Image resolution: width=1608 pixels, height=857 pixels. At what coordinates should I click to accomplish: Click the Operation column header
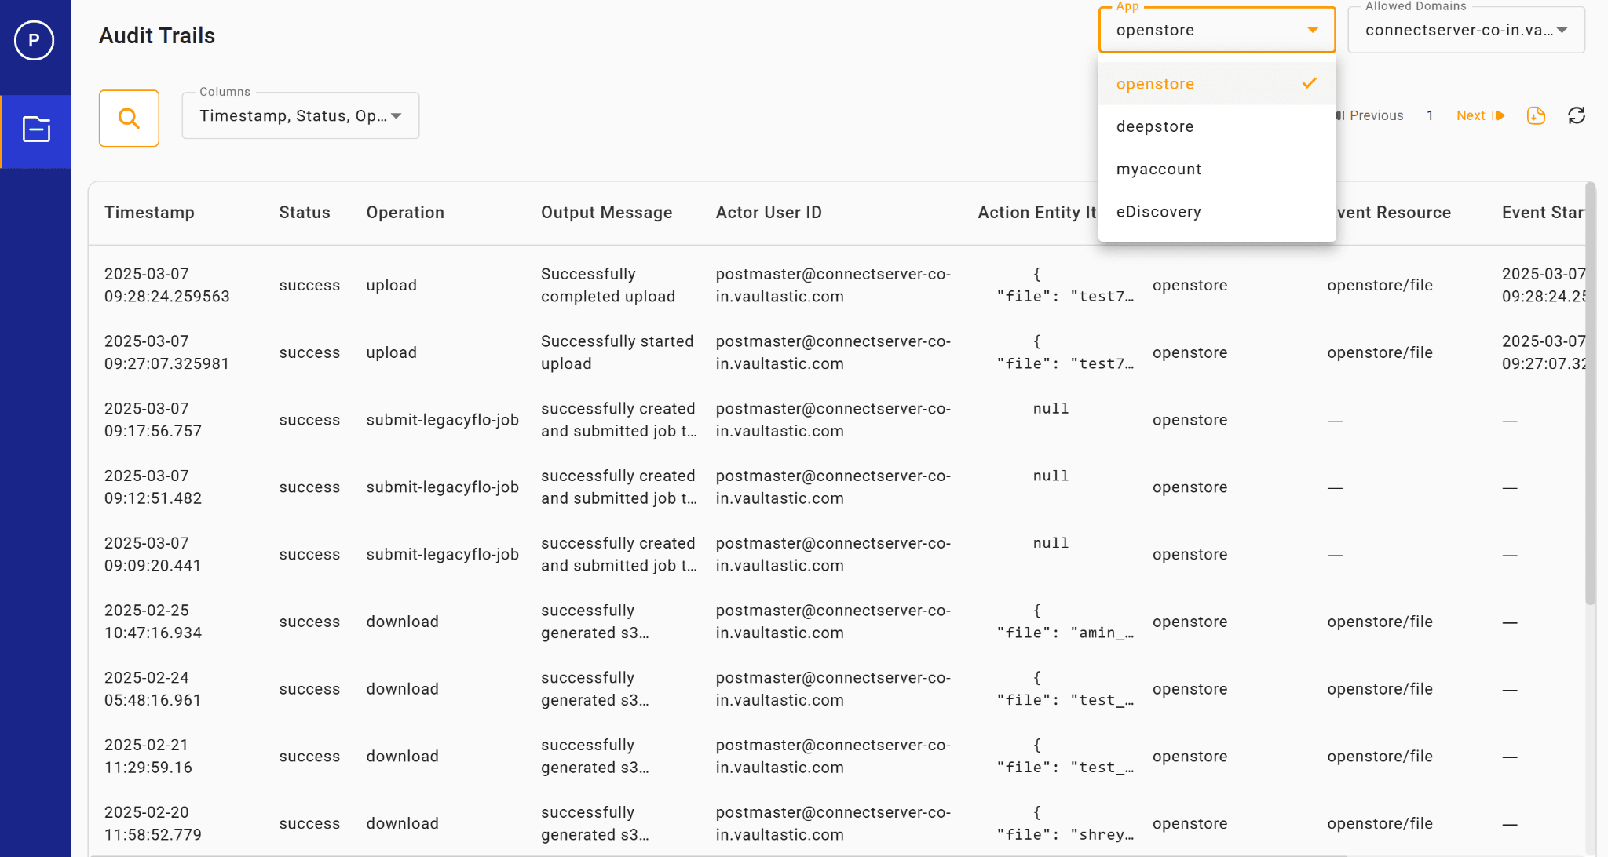click(x=405, y=213)
